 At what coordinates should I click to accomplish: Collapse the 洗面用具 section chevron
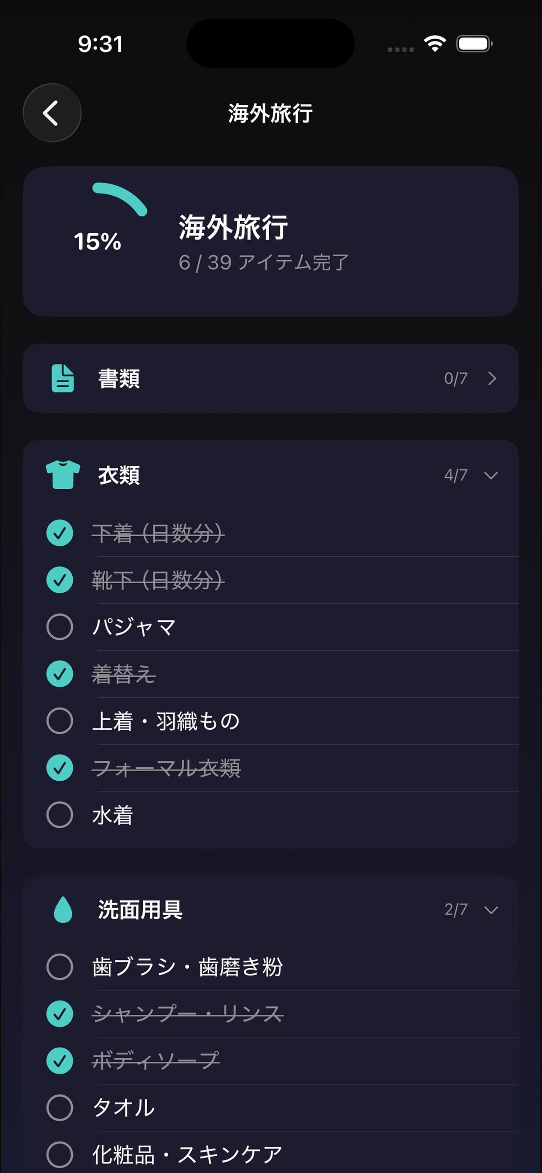[x=491, y=910]
